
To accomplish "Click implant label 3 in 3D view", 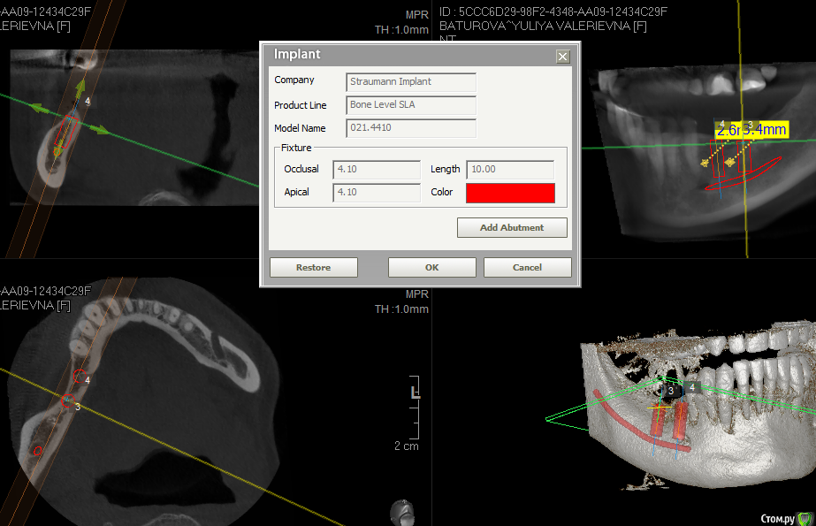I will tap(671, 390).
